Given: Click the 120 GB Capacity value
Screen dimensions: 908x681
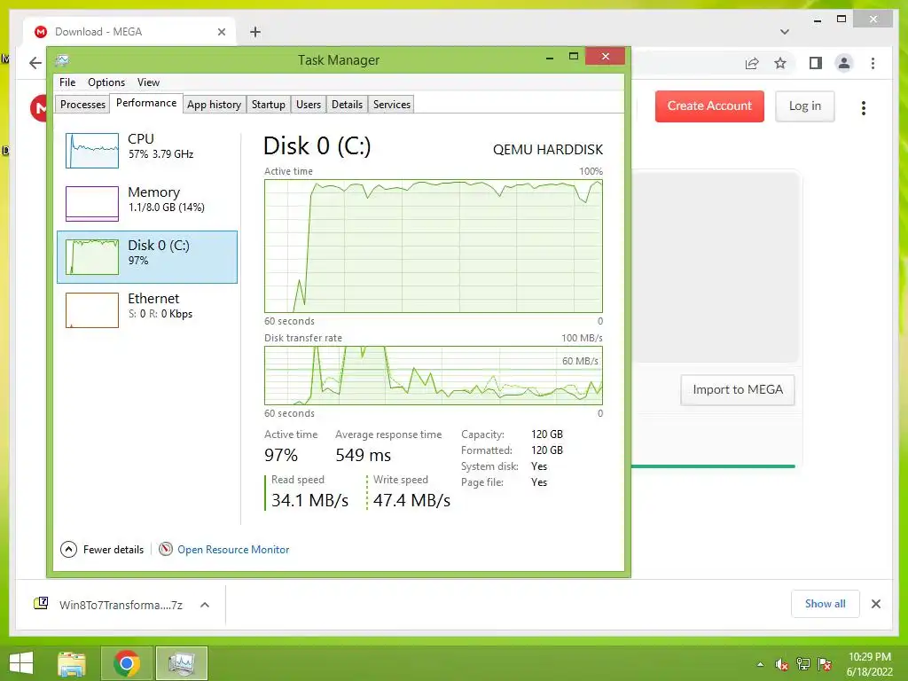Looking at the screenshot, I should pyautogui.click(x=546, y=434).
